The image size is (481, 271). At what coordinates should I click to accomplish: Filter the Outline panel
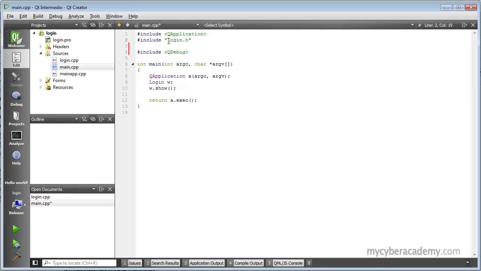(84, 119)
